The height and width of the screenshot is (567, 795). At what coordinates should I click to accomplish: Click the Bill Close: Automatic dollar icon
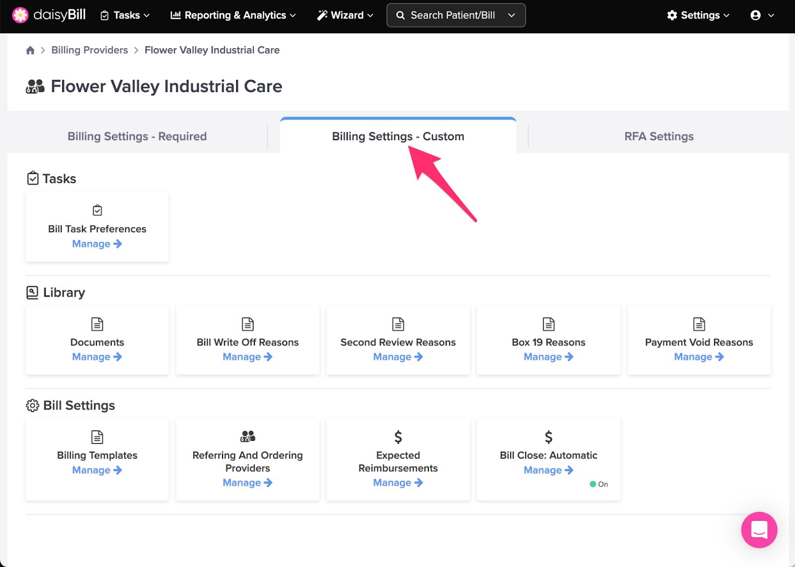click(x=549, y=437)
